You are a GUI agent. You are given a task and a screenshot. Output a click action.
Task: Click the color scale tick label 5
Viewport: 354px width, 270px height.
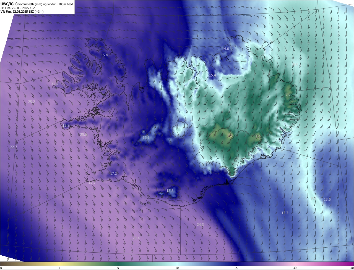coord(118,268)
